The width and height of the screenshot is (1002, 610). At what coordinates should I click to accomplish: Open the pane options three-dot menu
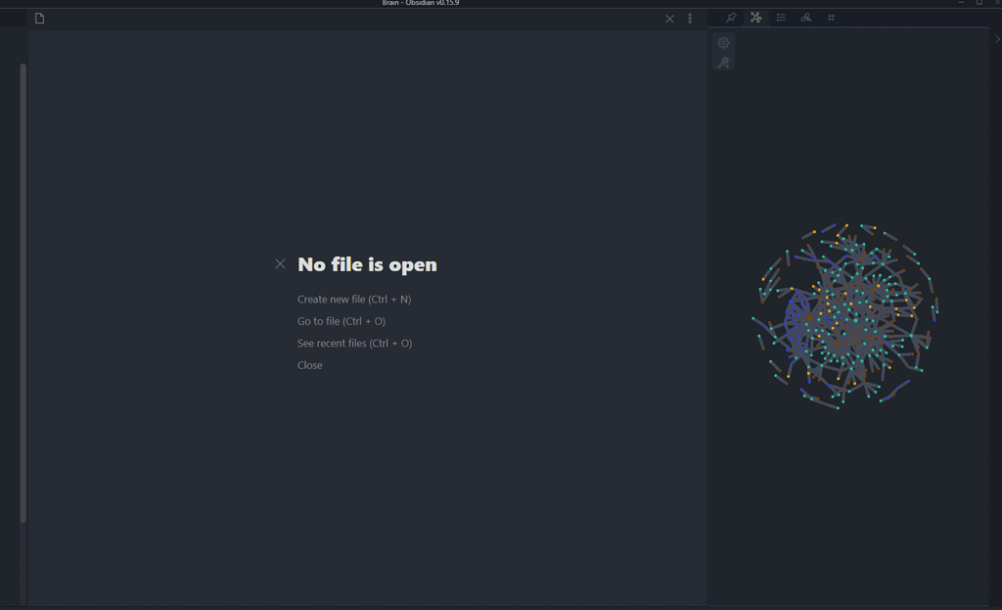[690, 18]
